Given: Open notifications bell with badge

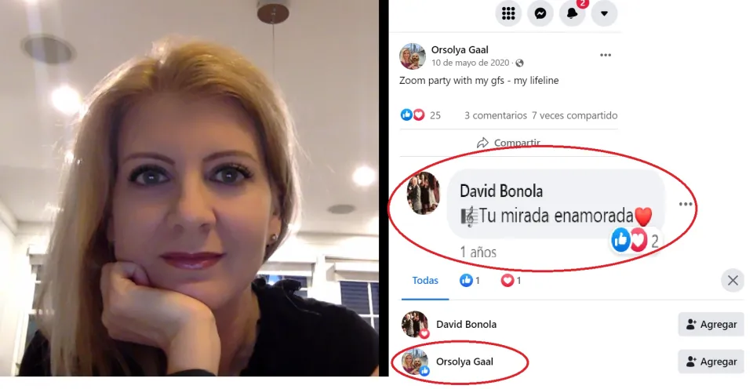Looking at the screenshot, I should 573,13.
